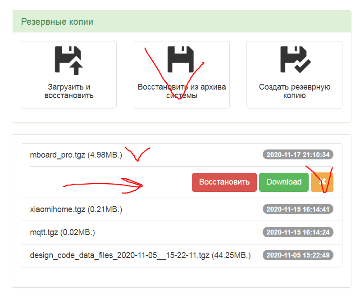Image resolution: width=360 pixels, height=303 pixels.
Task: Expand the mqtt.tgz backup entry
Action: click(x=63, y=232)
